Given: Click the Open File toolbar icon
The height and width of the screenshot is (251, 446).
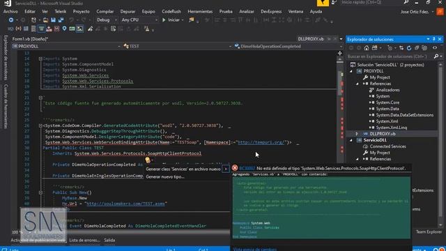Looking at the screenshot, I should pos(45,20).
